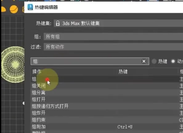Clear the search field with the X icon
183x133 pixels.
(144, 61)
